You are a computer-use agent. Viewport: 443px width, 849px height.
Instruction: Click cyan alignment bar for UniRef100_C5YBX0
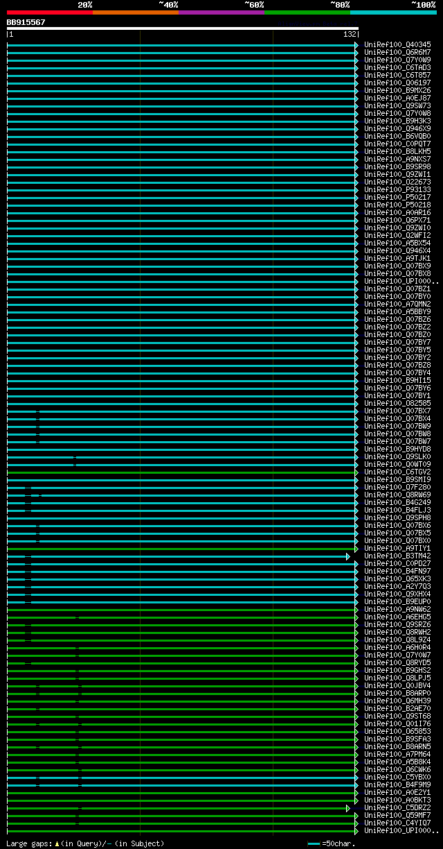coord(181,778)
